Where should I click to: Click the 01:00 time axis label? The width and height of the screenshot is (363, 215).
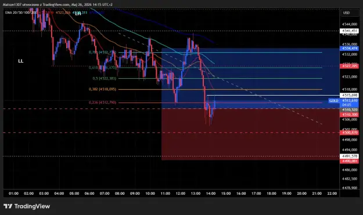(x=13, y=194)
